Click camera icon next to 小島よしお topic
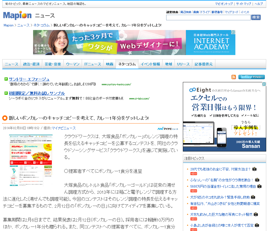This screenshot has height=231, width=269. (257, 225)
